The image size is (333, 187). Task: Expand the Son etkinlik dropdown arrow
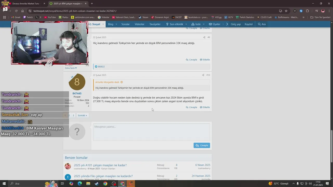[x=186, y=24]
